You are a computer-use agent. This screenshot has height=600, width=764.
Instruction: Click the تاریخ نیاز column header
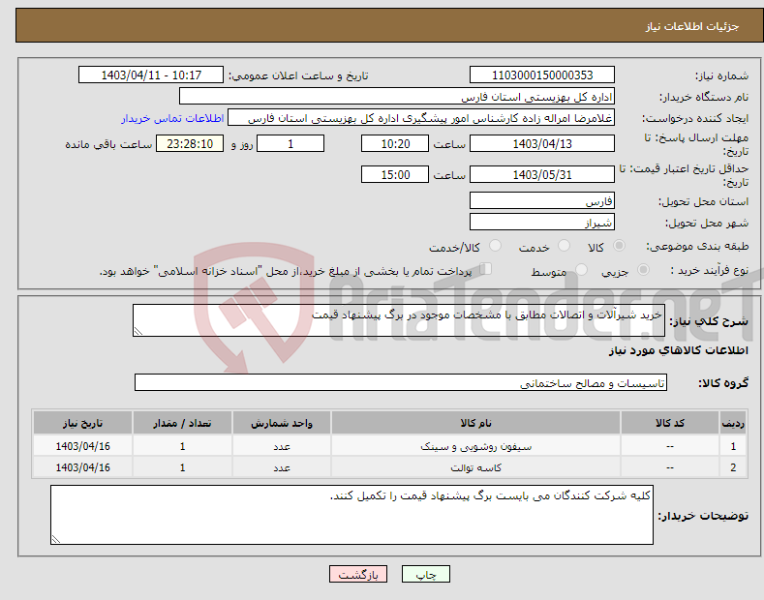pyautogui.click(x=83, y=423)
